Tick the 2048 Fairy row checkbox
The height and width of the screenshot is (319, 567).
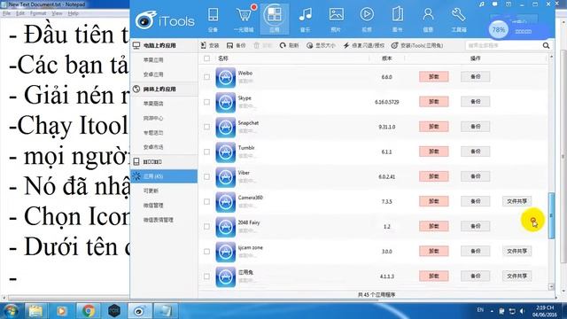tap(206, 227)
